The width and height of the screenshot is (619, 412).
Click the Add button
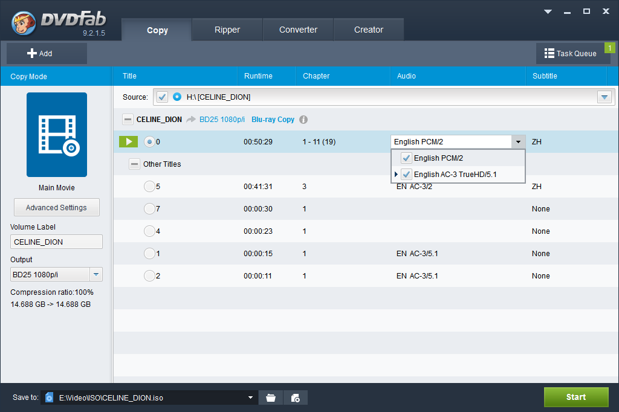pyautogui.click(x=47, y=53)
